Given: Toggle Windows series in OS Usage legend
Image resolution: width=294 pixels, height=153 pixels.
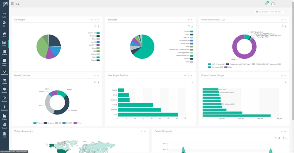Looking at the screenshot, I should tap(98, 36).
